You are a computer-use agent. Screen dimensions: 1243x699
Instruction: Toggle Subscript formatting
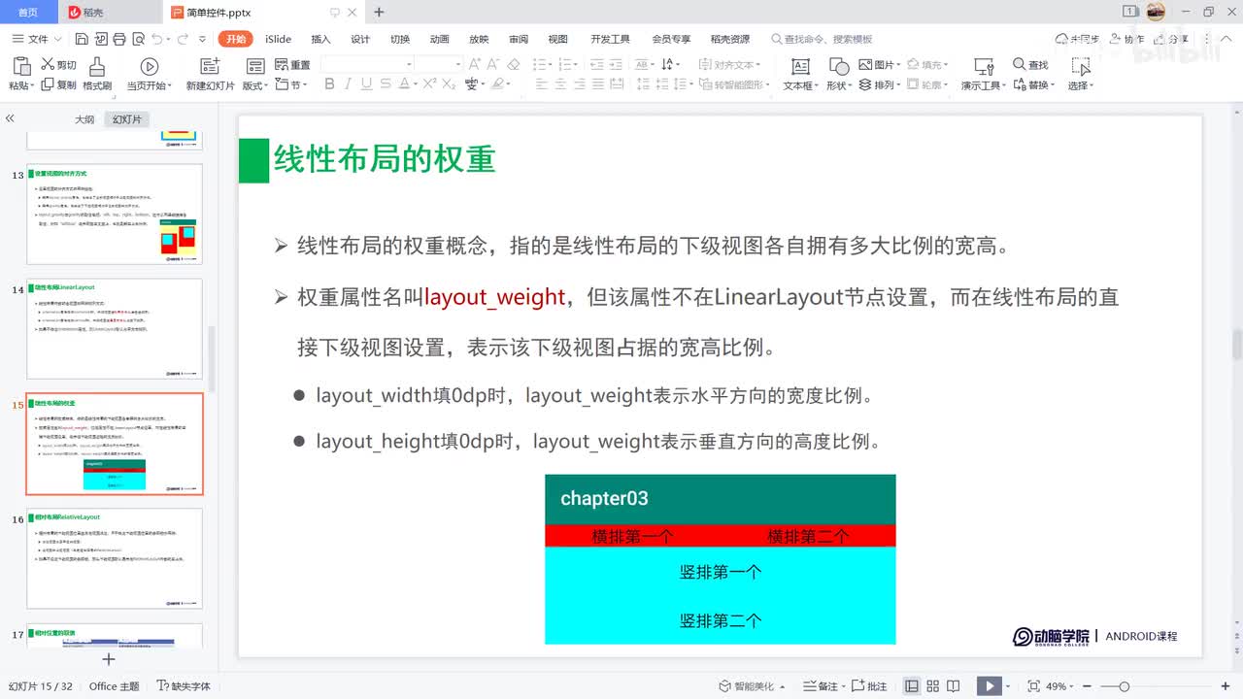(449, 84)
